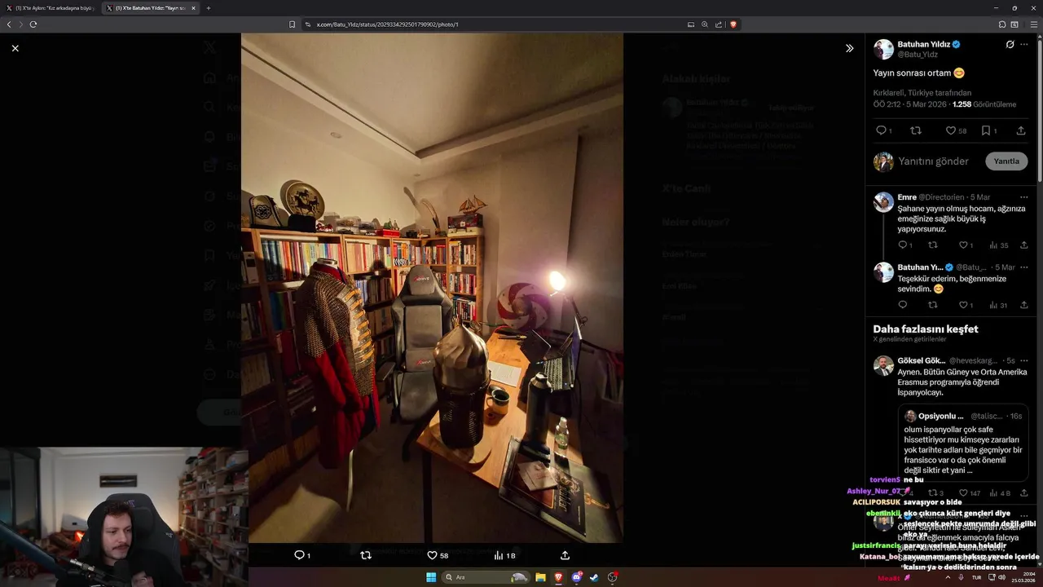Switch to the 'X'te Aylon' browser tab
Image resolution: width=1043 pixels, height=587 pixels.
click(x=51, y=8)
